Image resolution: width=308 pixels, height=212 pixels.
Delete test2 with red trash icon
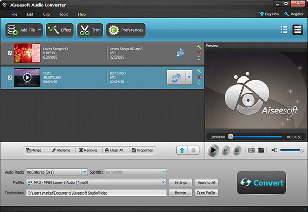(x=199, y=77)
